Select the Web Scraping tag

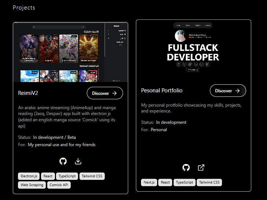[32, 185]
